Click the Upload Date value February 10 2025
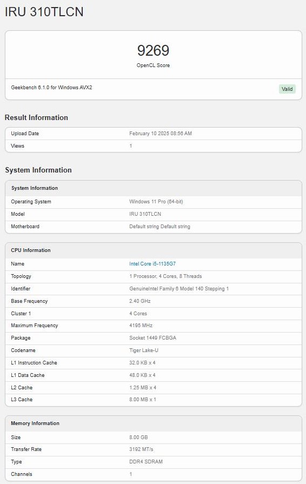Screen dimensions: 306x484 point(161,134)
